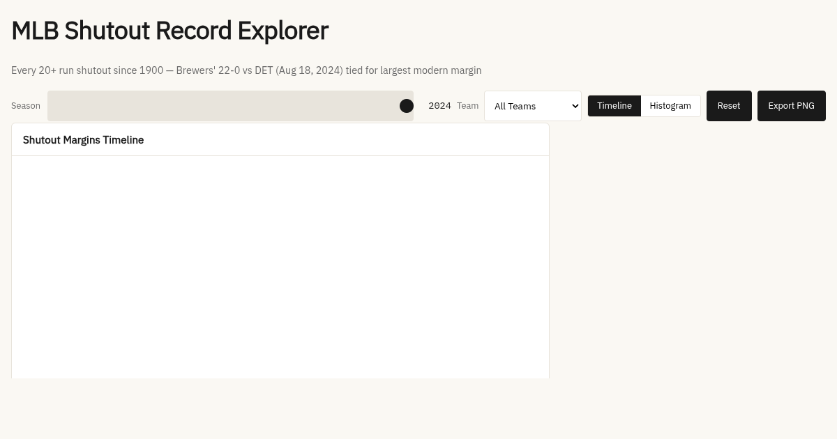Open the All Teams dropdown
The image size is (837, 439).
[533, 106]
